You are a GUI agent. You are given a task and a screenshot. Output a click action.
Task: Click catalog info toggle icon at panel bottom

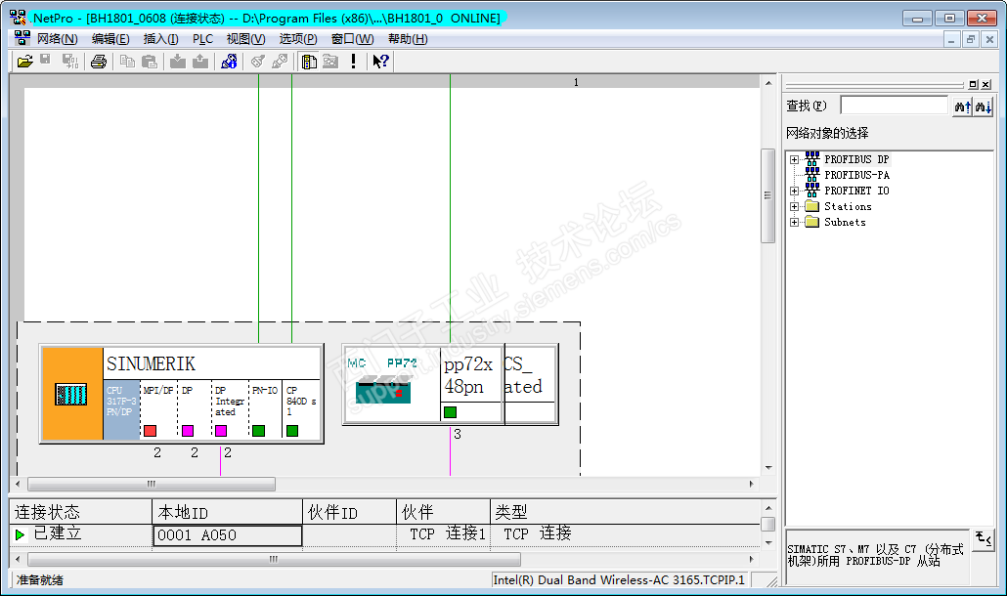[984, 539]
